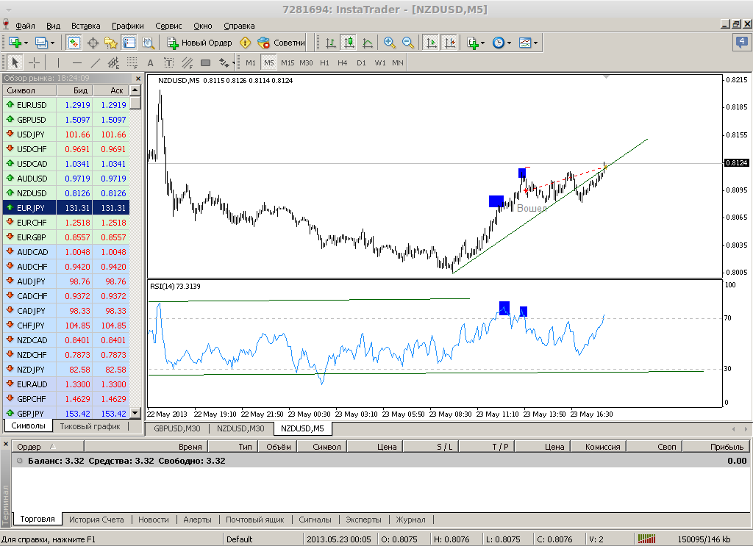Image resolution: width=753 pixels, height=546 pixels.
Task: Switch to the GBPUSD,M30 chart tab
Action: click(x=177, y=428)
